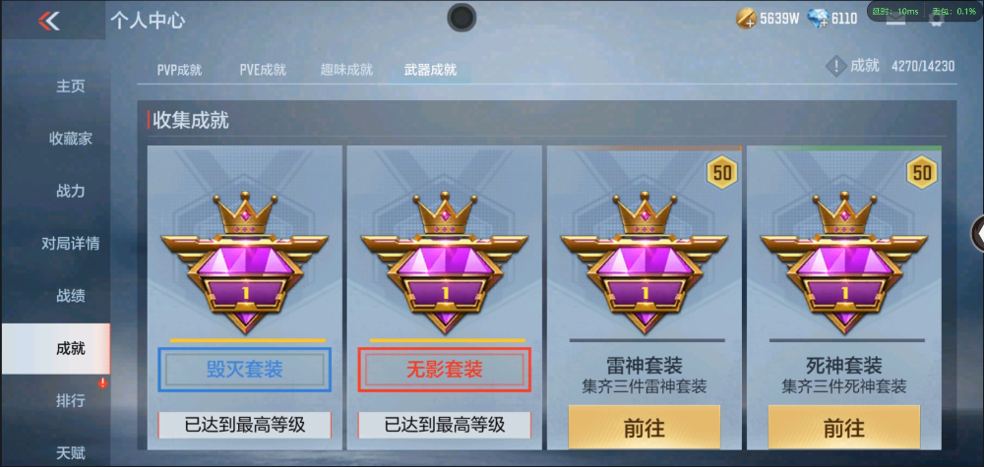
Task: Click the 50 points badge on 雷神套装
Action: click(x=722, y=172)
